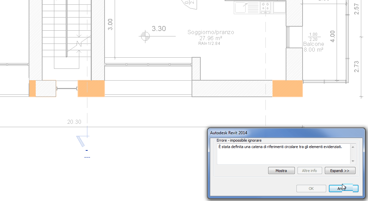The height and width of the screenshot is (201, 368).
Task: Click the 8.00 m² balcony area text
Action: pyautogui.click(x=314, y=50)
